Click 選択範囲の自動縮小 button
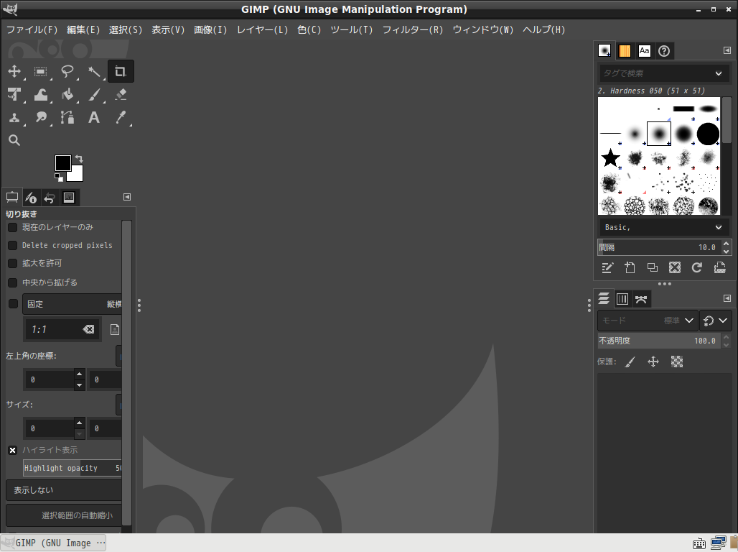The height and width of the screenshot is (552, 738). (x=64, y=515)
